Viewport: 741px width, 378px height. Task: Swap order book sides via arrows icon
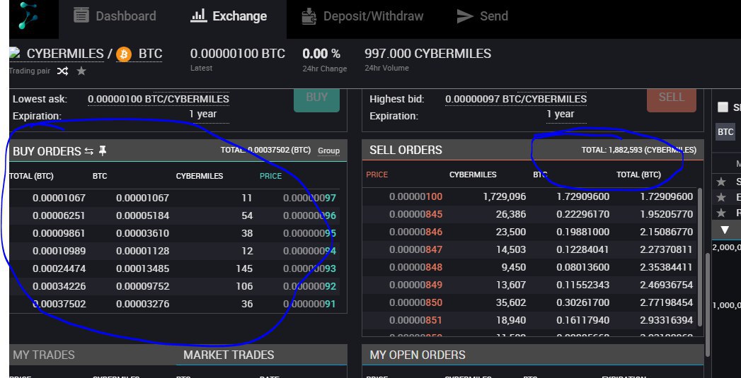[89, 151]
